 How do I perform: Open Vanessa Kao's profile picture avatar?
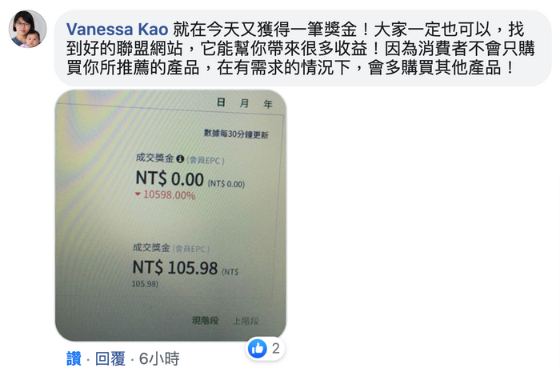coord(27,29)
